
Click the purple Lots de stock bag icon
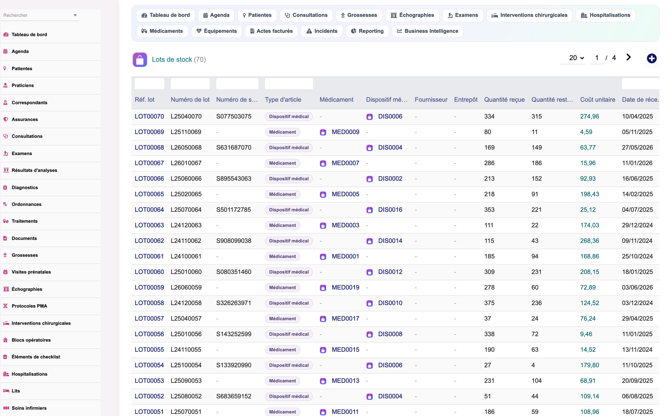[140, 60]
